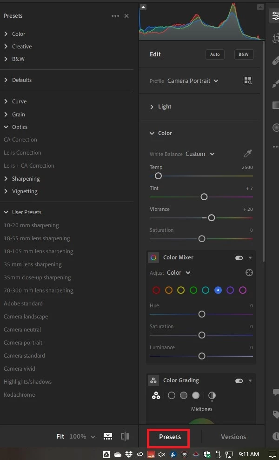Pick the White Balance eyedropper
This screenshot has height=460, width=279.
[x=248, y=154]
